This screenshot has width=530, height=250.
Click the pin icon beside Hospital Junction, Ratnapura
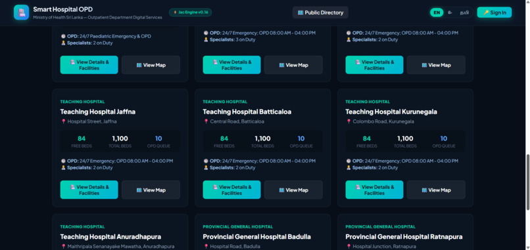(x=349, y=247)
